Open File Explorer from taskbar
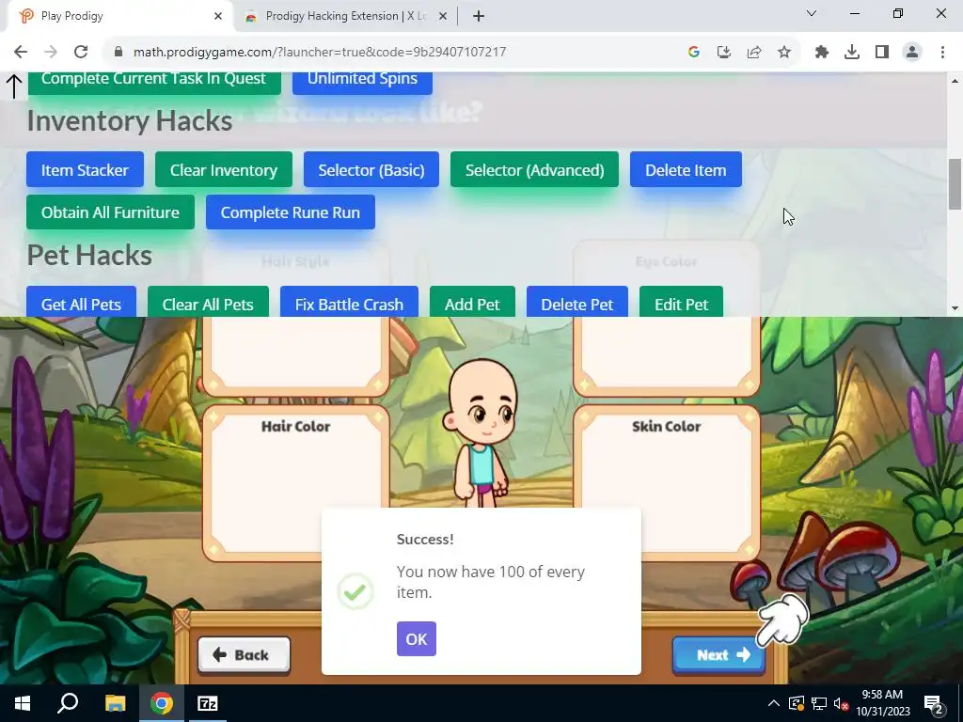This screenshot has width=963, height=722. pyautogui.click(x=115, y=703)
